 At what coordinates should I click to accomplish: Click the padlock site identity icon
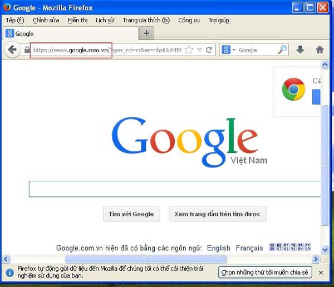click(x=27, y=50)
